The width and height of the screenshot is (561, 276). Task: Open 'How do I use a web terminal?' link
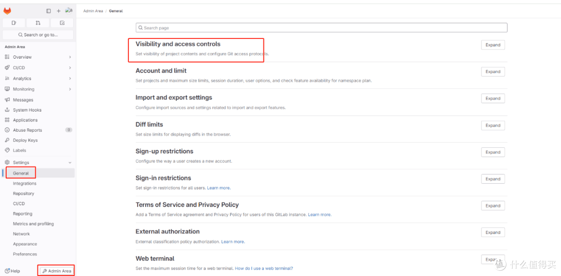point(264,268)
